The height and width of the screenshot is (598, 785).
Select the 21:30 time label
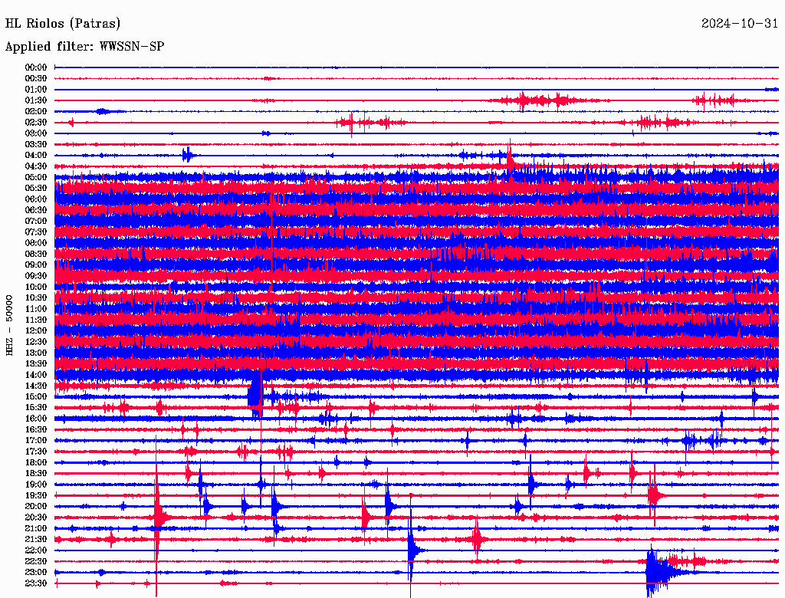point(36,540)
